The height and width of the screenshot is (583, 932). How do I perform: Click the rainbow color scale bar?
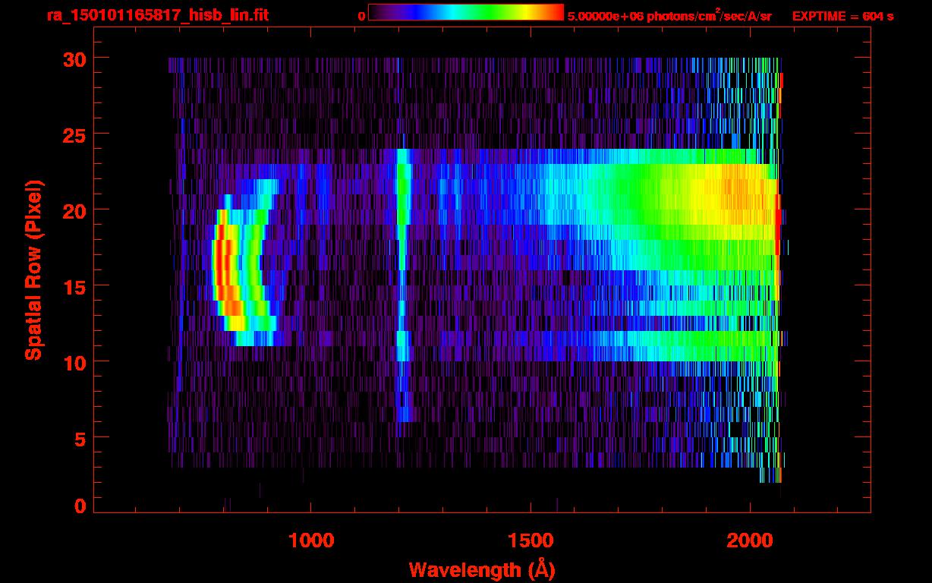pyautogui.click(x=465, y=13)
